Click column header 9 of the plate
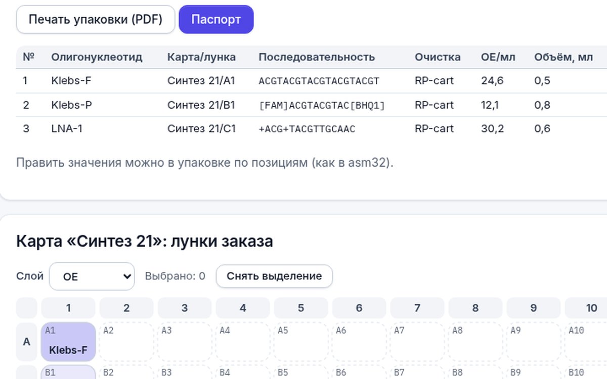 534,308
